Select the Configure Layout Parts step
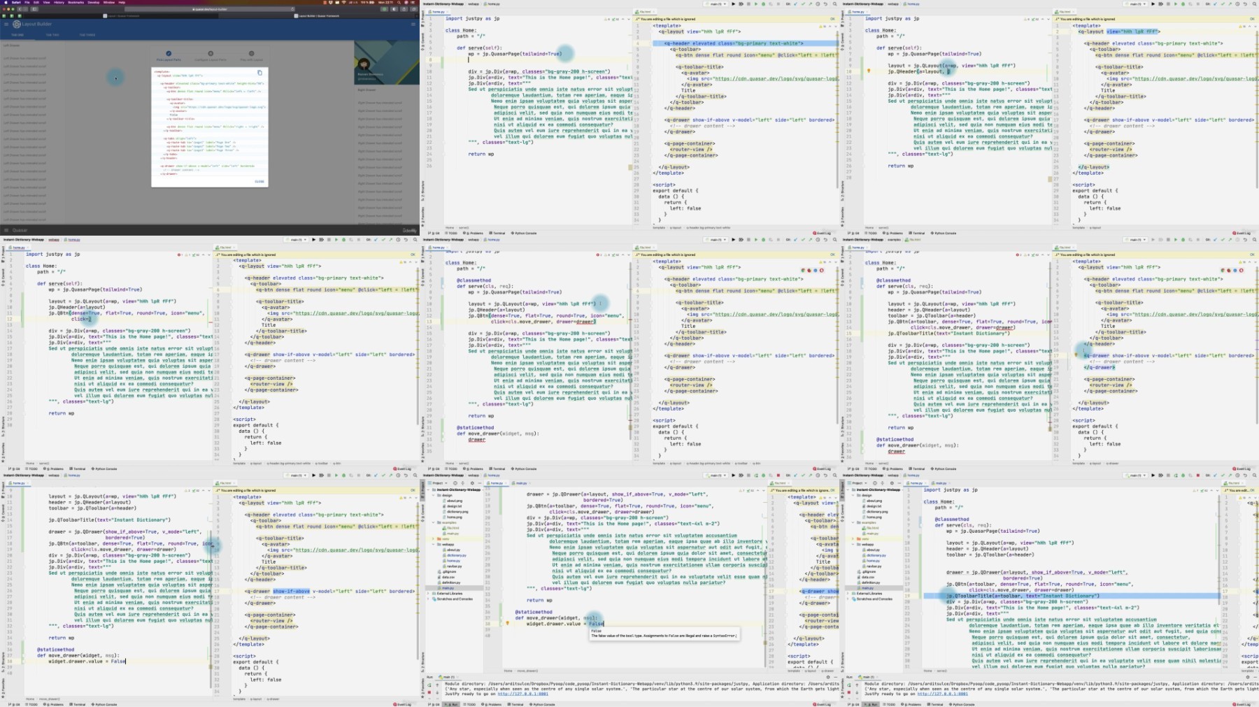This screenshot has width=1259, height=707. click(211, 56)
